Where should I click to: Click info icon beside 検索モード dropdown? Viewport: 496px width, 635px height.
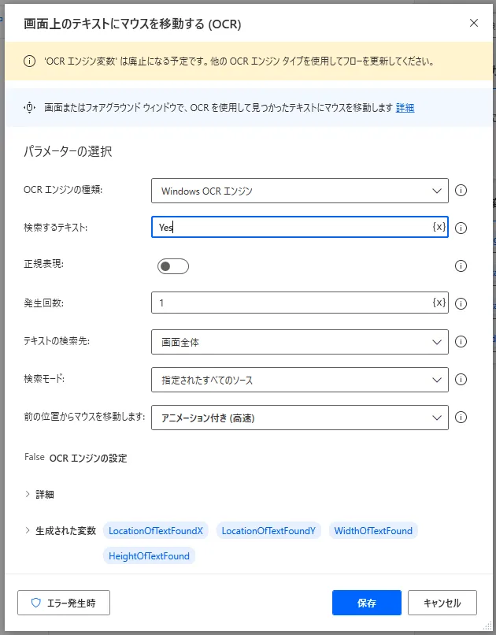click(461, 380)
